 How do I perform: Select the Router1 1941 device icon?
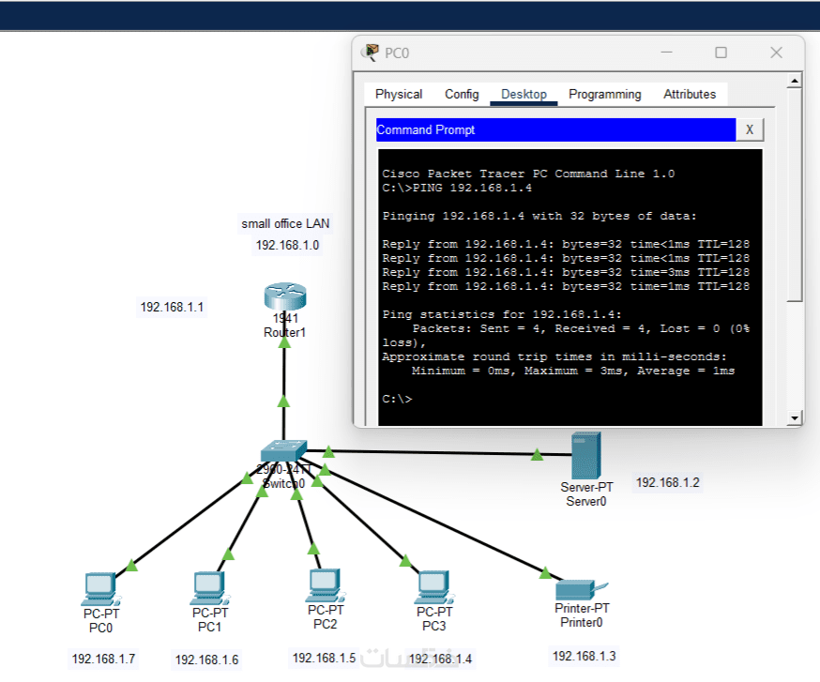click(285, 296)
